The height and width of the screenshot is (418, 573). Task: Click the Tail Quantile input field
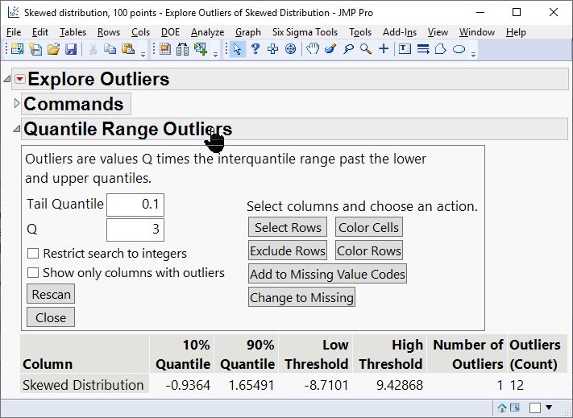(x=135, y=205)
